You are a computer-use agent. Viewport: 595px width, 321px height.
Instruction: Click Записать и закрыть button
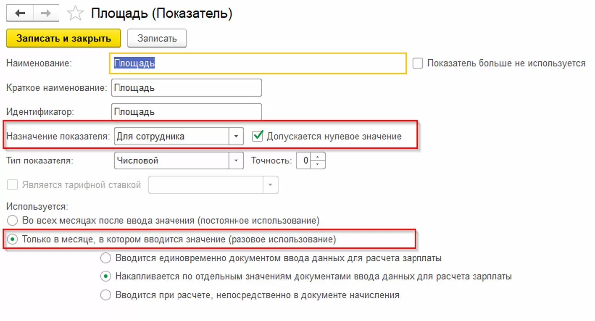coord(63,38)
